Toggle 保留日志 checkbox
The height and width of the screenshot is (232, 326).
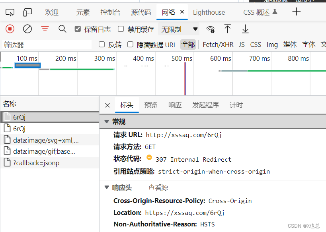pos(78,29)
